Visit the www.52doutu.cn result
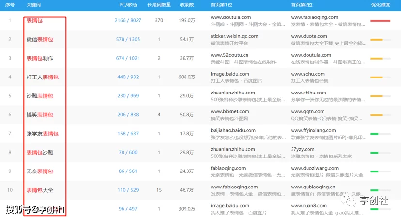 tap(230, 55)
